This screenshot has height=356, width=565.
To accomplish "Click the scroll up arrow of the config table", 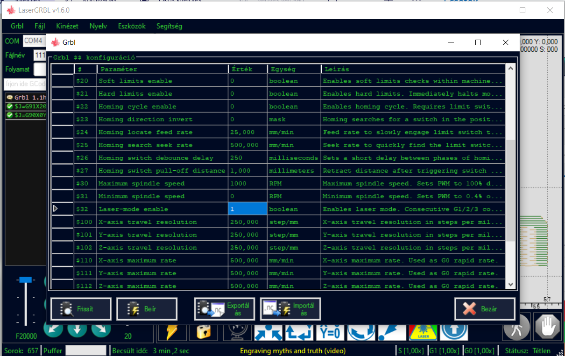I will pyautogui.click(x=510, y=69).
